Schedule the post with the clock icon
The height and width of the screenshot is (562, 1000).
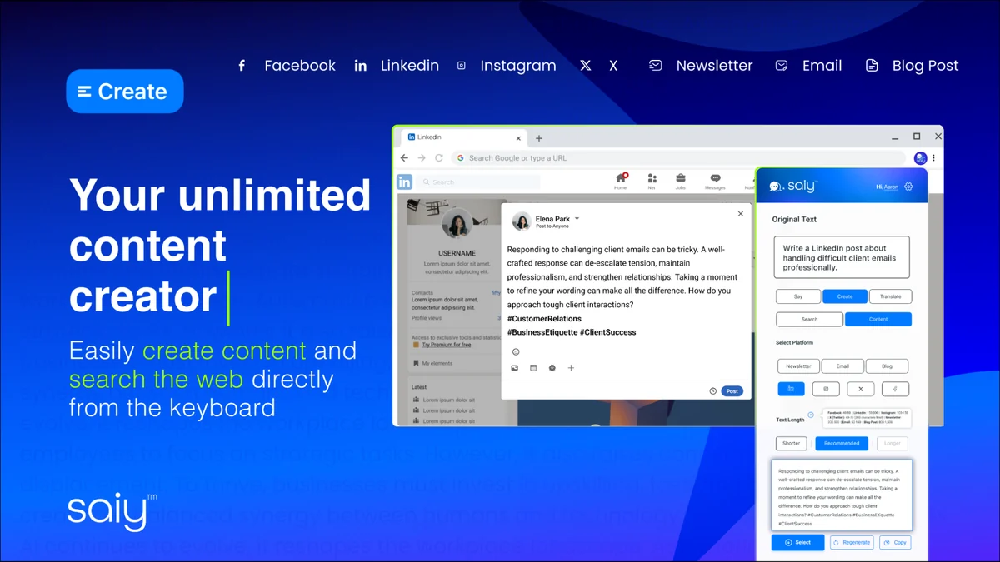tap(712, 391)
